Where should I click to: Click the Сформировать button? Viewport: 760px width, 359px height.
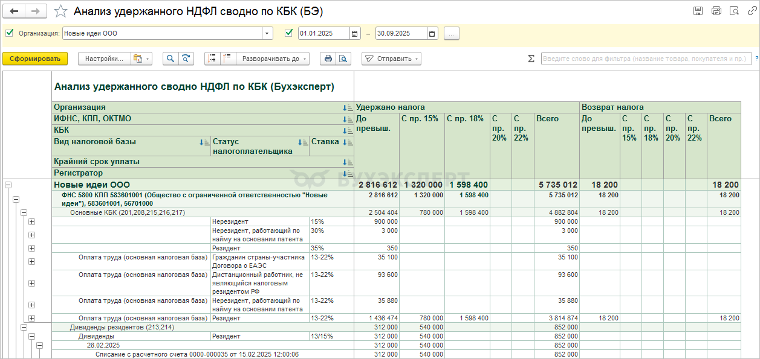[35, 59]
